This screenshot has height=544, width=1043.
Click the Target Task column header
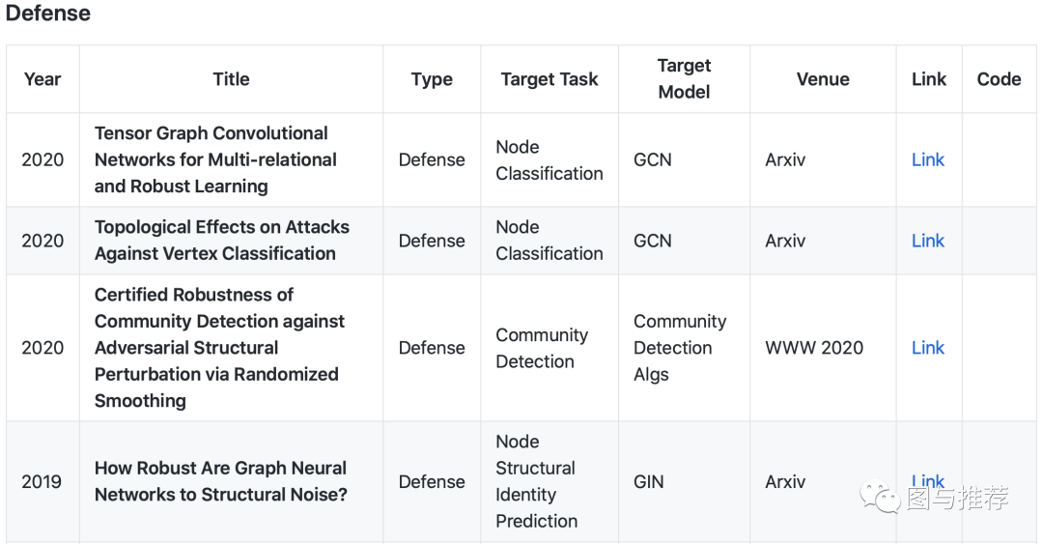tap(550, 79)
